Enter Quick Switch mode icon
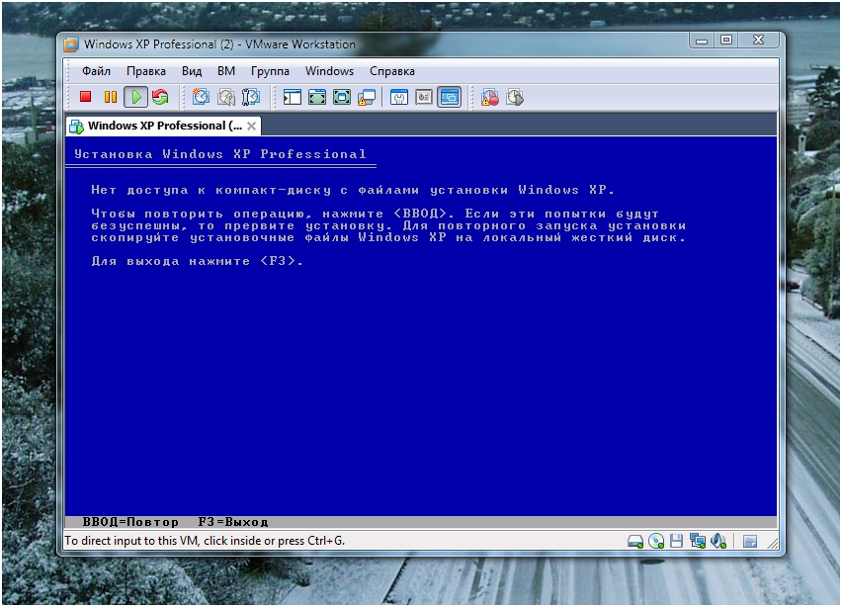842x607 pixels. point(342,97)
